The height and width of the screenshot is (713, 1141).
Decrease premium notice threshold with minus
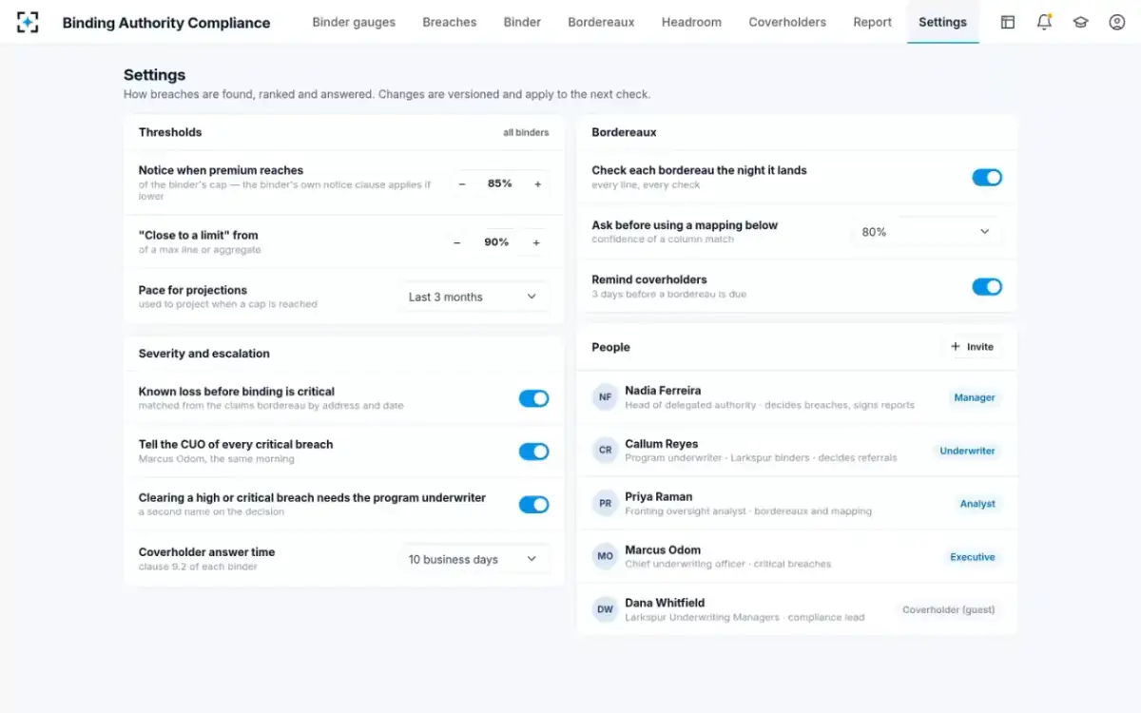(462, 183)
